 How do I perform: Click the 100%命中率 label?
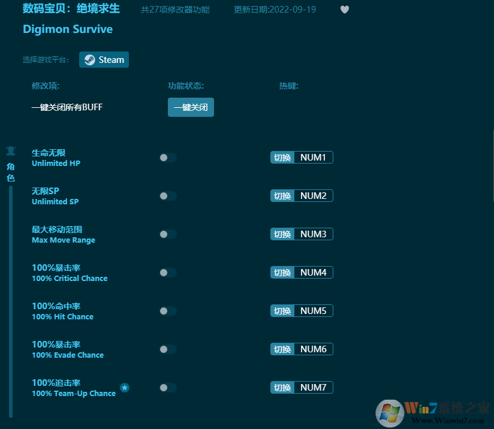[x=56, y=306]
